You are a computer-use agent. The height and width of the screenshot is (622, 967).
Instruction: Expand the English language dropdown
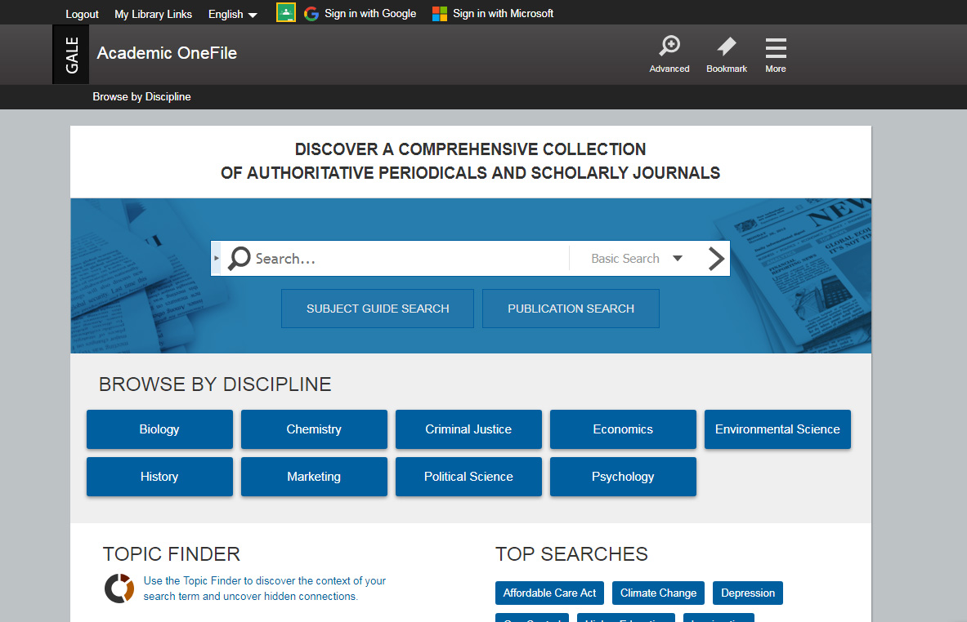(x=232, y=14)
